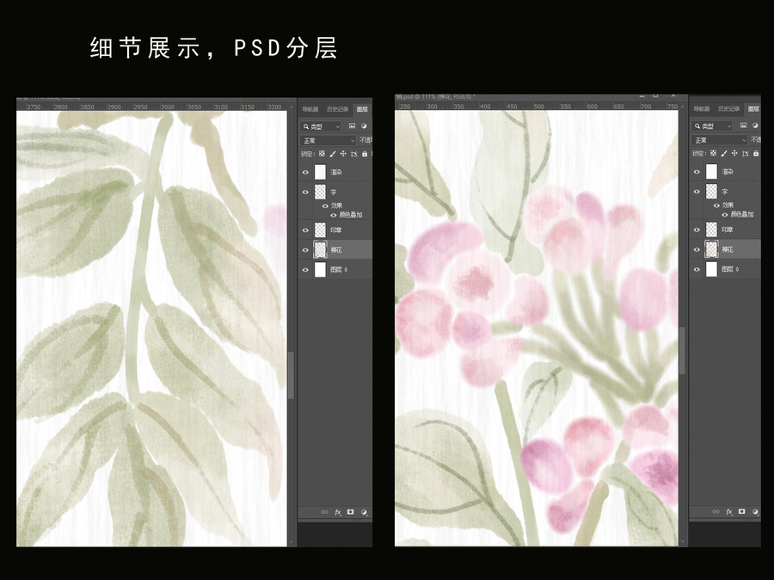Hide 图层 0 layer in right panel
This screenshot has width=774, height=580.
pos(697,269)
